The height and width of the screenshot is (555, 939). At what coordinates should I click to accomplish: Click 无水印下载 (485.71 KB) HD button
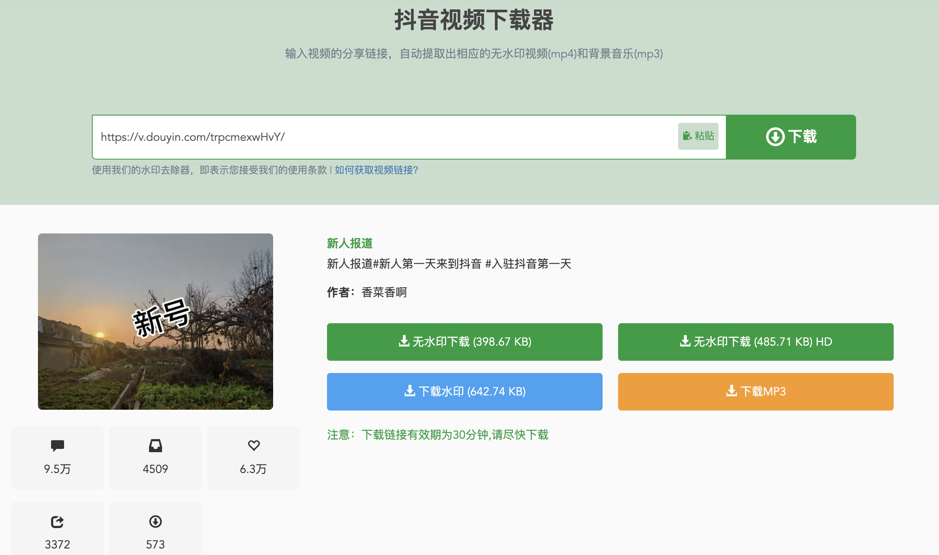click(756, 342)
